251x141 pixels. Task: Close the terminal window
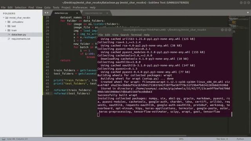(230, 30)
